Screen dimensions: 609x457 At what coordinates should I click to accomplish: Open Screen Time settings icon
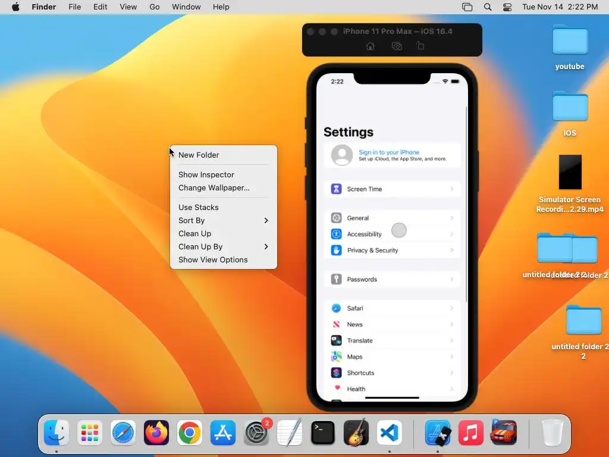click(x=337, y=189)
